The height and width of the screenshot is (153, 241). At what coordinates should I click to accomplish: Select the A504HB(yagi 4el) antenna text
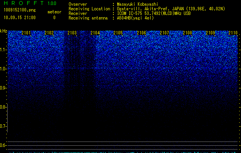pyautogui.click(x=135, y=18)
